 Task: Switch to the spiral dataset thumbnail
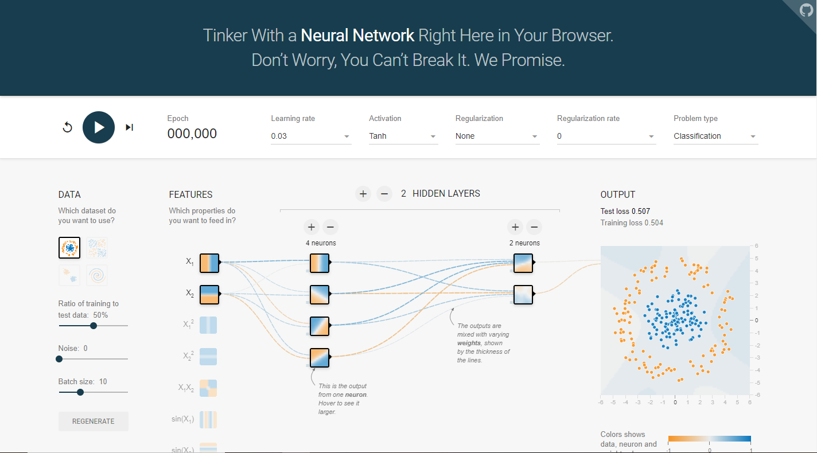tap(97, 275)
